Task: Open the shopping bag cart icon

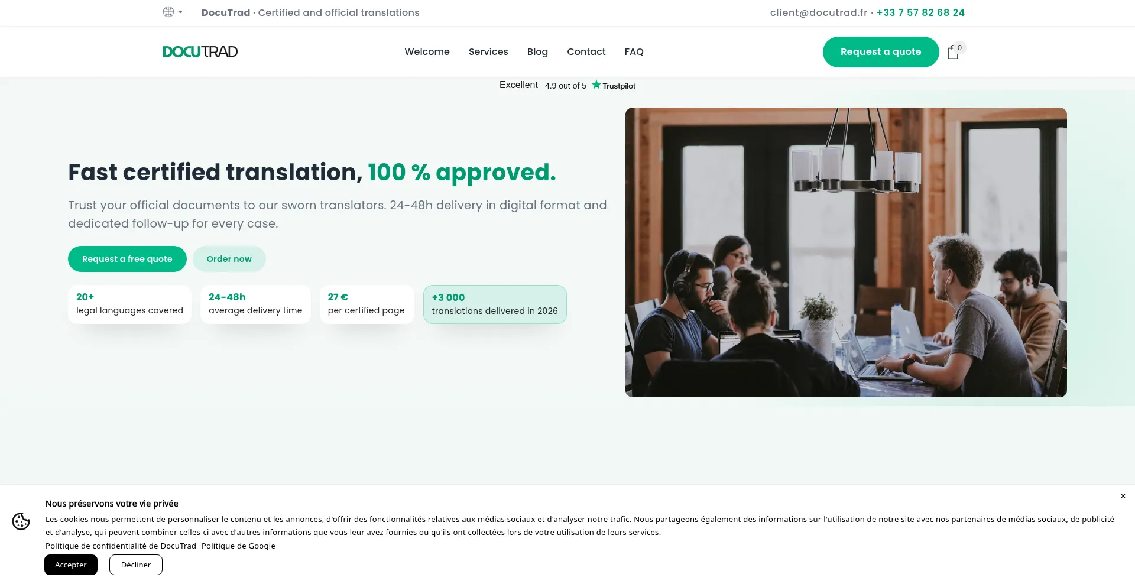Action: click(952, 53)
